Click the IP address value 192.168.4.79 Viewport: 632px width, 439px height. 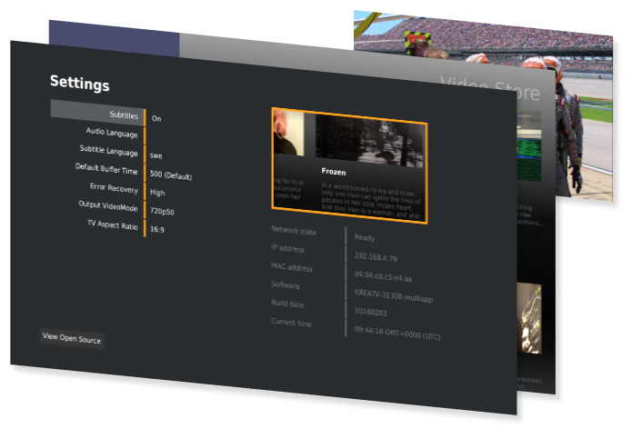click(376, 256)
